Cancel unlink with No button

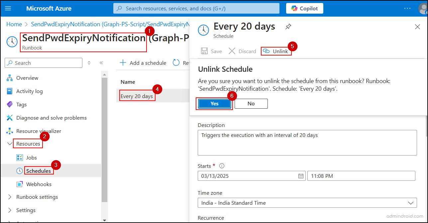(251, 103)
